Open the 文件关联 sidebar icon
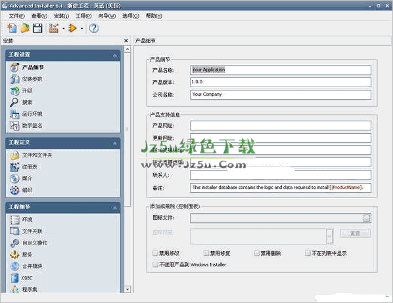This screenshot has height=303, width=393. click(14, 232)
